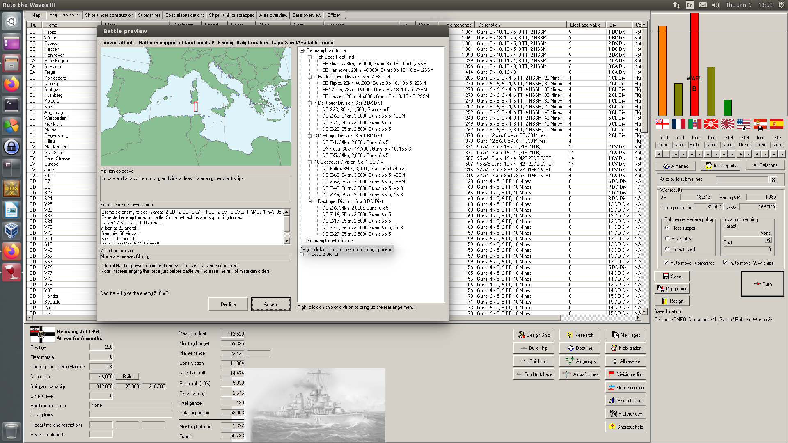Open the Messages window
Viewport: 788px width, 443px height.
625,335
